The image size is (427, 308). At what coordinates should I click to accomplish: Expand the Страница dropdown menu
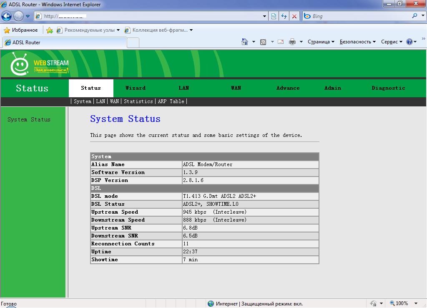(321, 42)
